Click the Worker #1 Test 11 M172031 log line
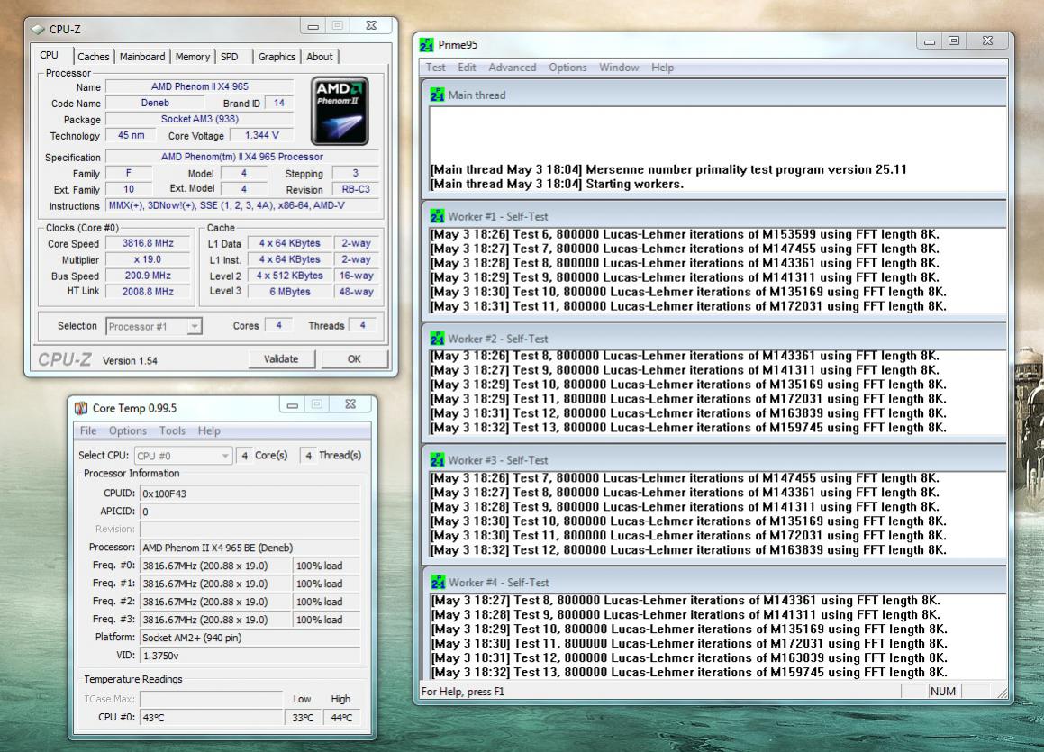Viewport: 1044px width, 752px height. pyautogui.click(x=688, y=307)
